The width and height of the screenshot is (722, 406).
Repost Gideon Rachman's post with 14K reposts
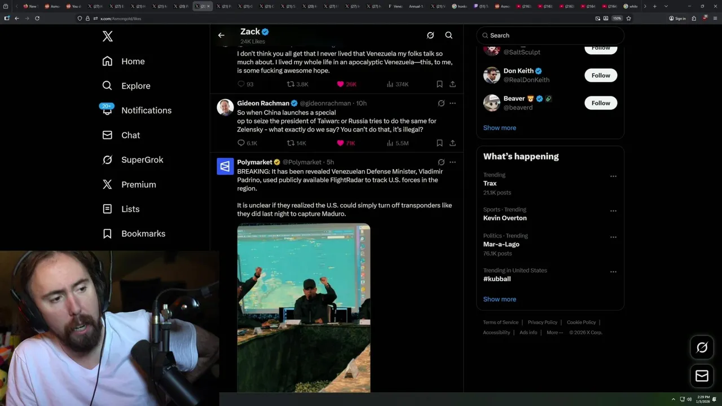pos(297,143)
